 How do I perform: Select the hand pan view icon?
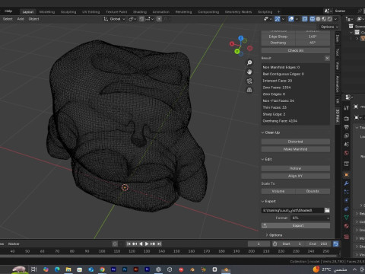(x=249, y=72)
